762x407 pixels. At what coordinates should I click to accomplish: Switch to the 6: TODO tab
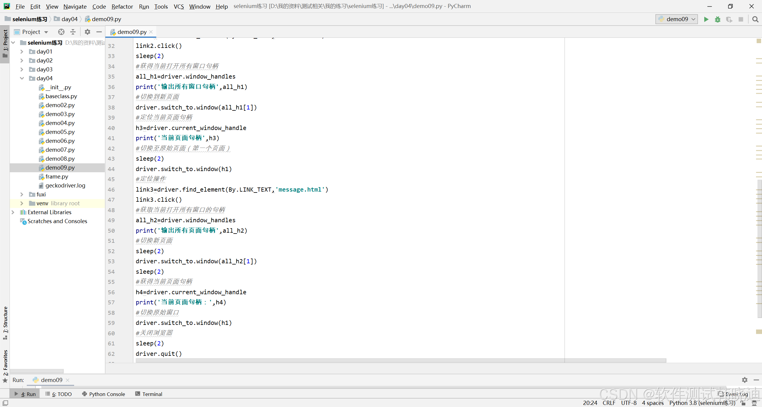pyautogui.click(x=58, y=394)
